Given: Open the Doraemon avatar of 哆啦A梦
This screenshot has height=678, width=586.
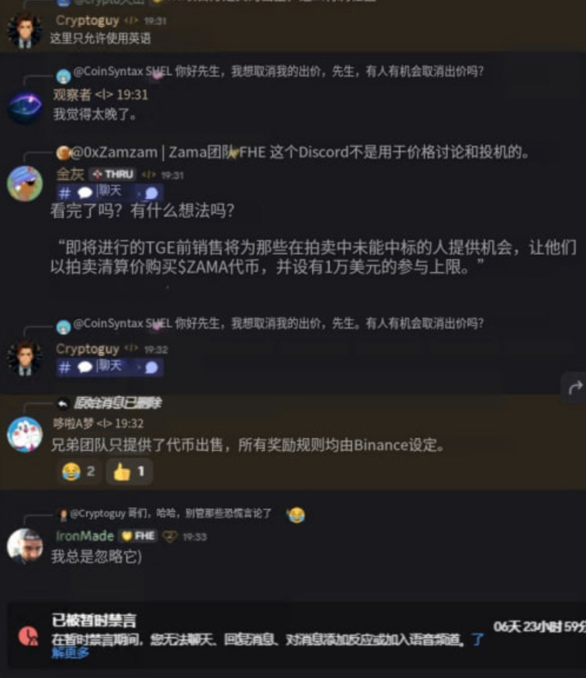Looking at the screenshot, I should tap(25, 434).
